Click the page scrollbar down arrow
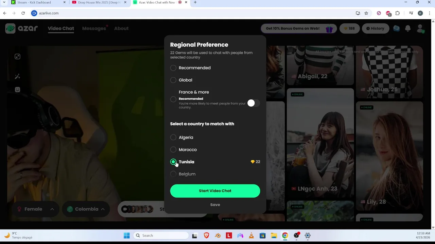Image resolution: width=435 pixels, height=244 pixels. 433,227
